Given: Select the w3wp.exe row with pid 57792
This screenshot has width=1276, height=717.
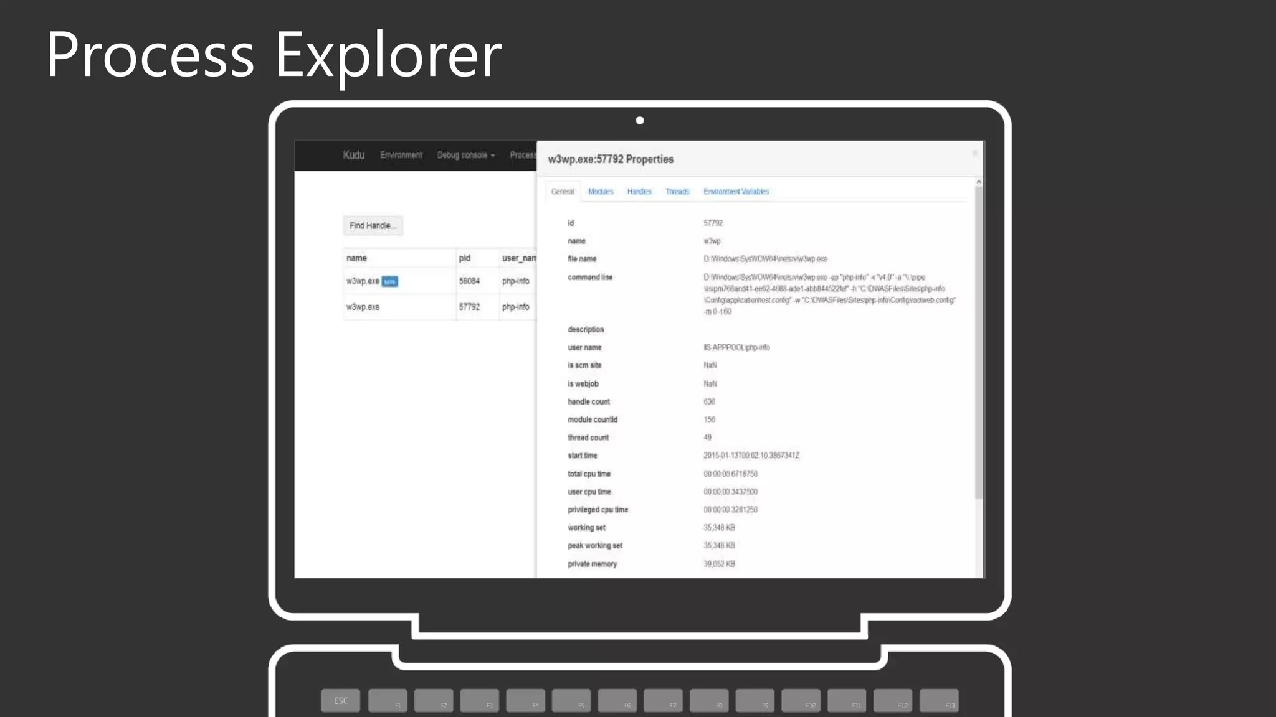Looking at the screenshot, I should (439, 307).
